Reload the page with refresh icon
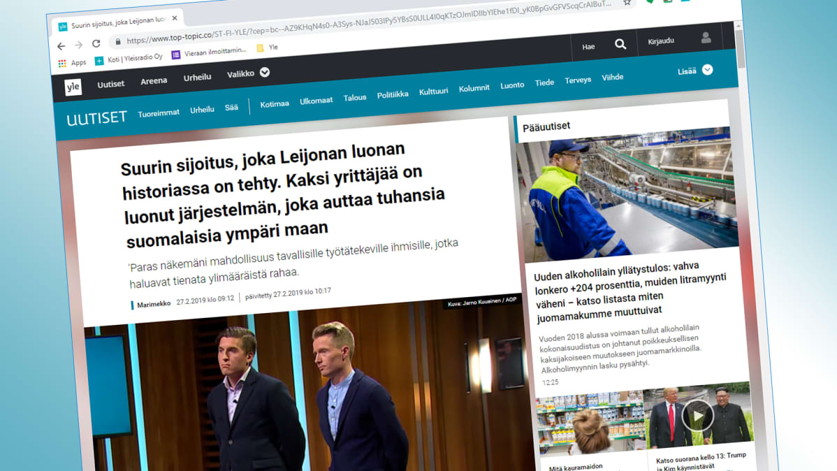 pos(96,43)
